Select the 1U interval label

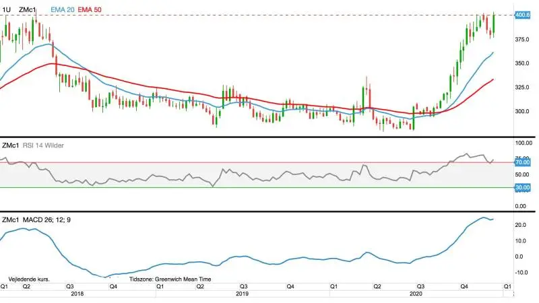tap(6, 9)
